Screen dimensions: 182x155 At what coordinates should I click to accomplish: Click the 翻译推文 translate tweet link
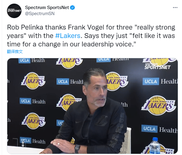pyautogui.click(x=15, y=52)
